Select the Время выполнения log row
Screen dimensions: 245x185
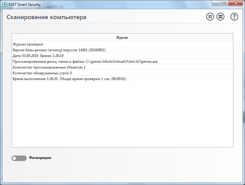[x=69, y=79]
